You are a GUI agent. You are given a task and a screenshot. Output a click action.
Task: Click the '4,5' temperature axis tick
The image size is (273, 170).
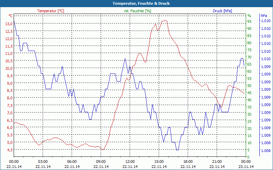(x=10, y=150)
